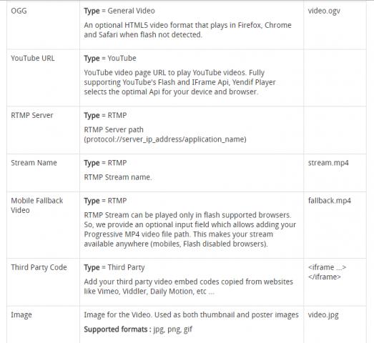Click the protocol://server_ip_address/application_name path text
Viewport: 374px width, 343px height.
point(165,139)
